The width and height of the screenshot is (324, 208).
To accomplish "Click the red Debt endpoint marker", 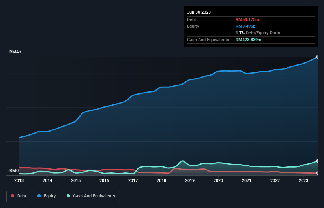I will click(317, 173).
